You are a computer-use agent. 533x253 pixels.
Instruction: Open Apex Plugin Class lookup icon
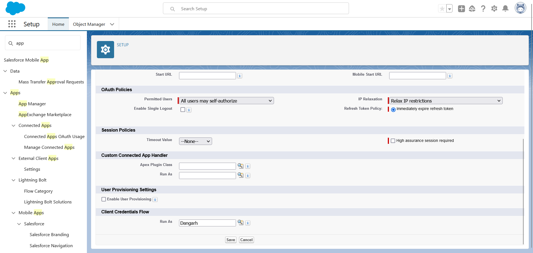pyautogui.click(x=240, y=166)
